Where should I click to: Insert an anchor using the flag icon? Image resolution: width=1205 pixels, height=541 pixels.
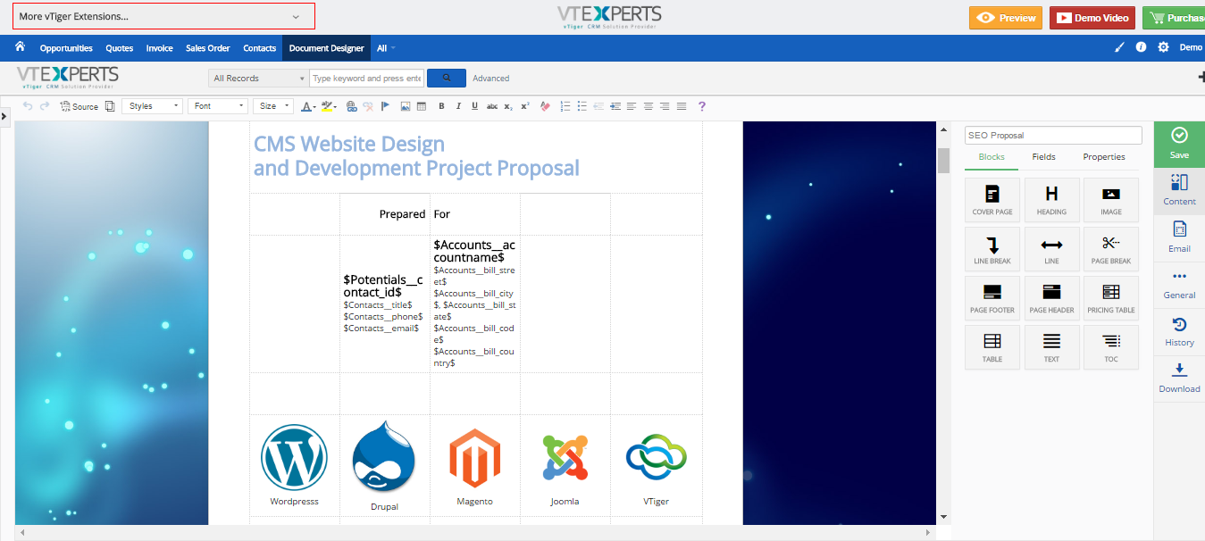point(385,106)
